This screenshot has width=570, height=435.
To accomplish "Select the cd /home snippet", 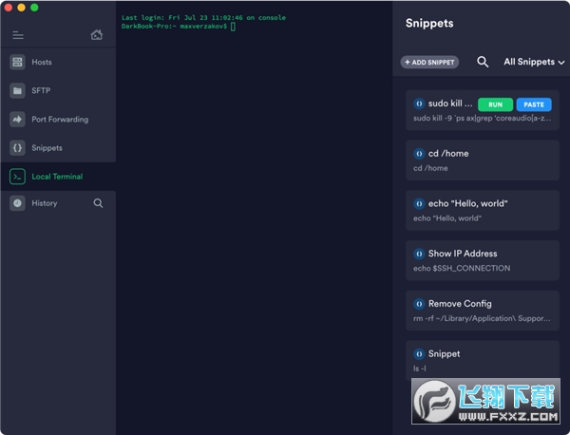I will point(482,160).
